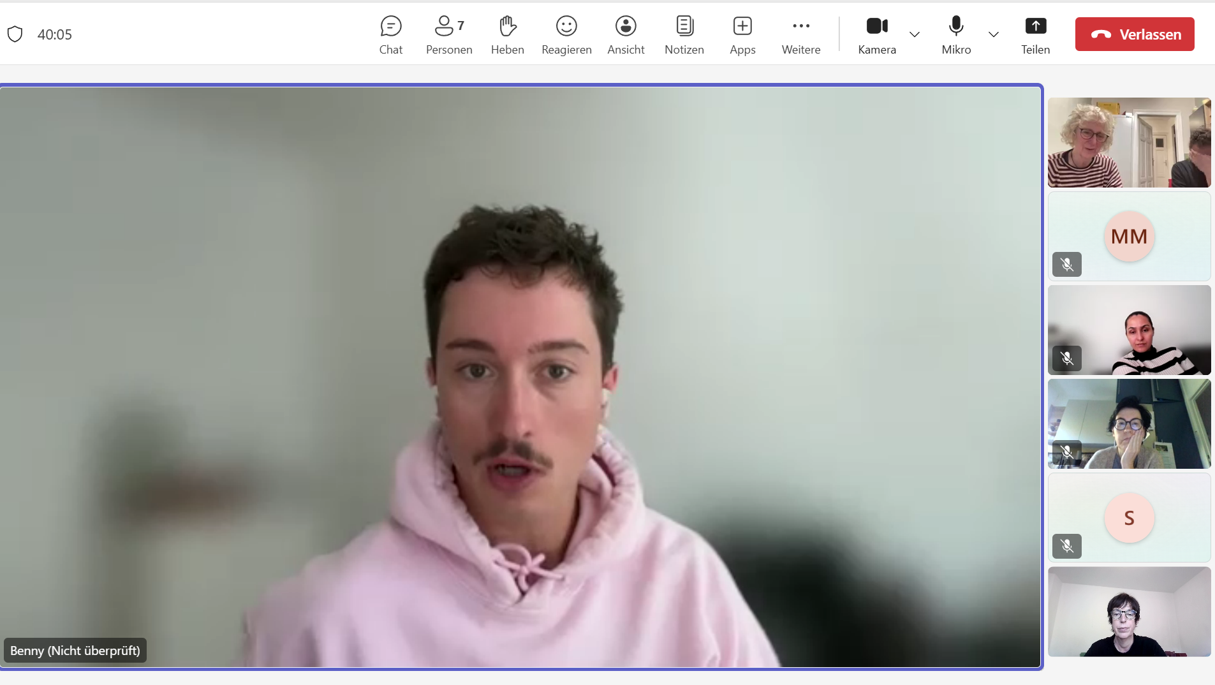This screenshot has height=685, width=1215.
Task: Open the Reagieren emoji reactions
Action: (x=566, y=34)
